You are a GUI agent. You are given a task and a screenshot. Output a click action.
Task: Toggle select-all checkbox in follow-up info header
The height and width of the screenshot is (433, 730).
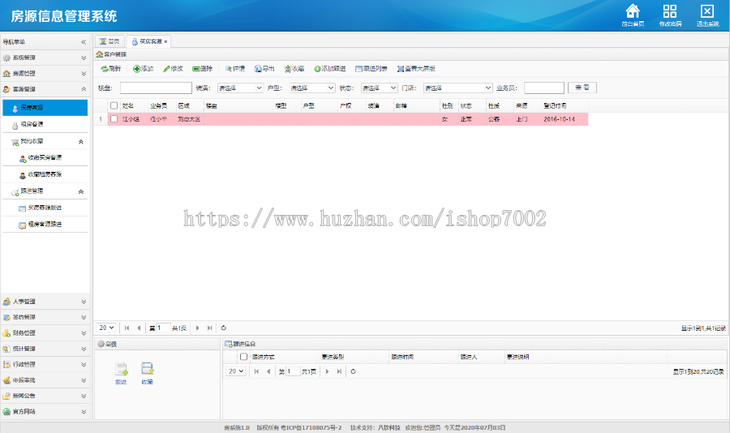pos(243,357)
